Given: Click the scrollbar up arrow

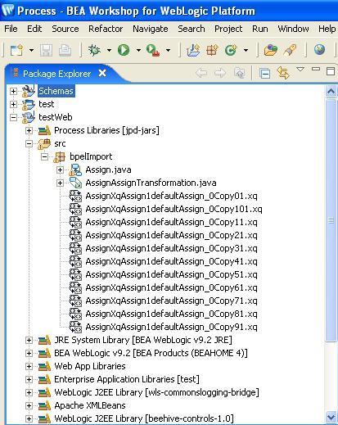Looking at the screenshot, I should point(331,91).
